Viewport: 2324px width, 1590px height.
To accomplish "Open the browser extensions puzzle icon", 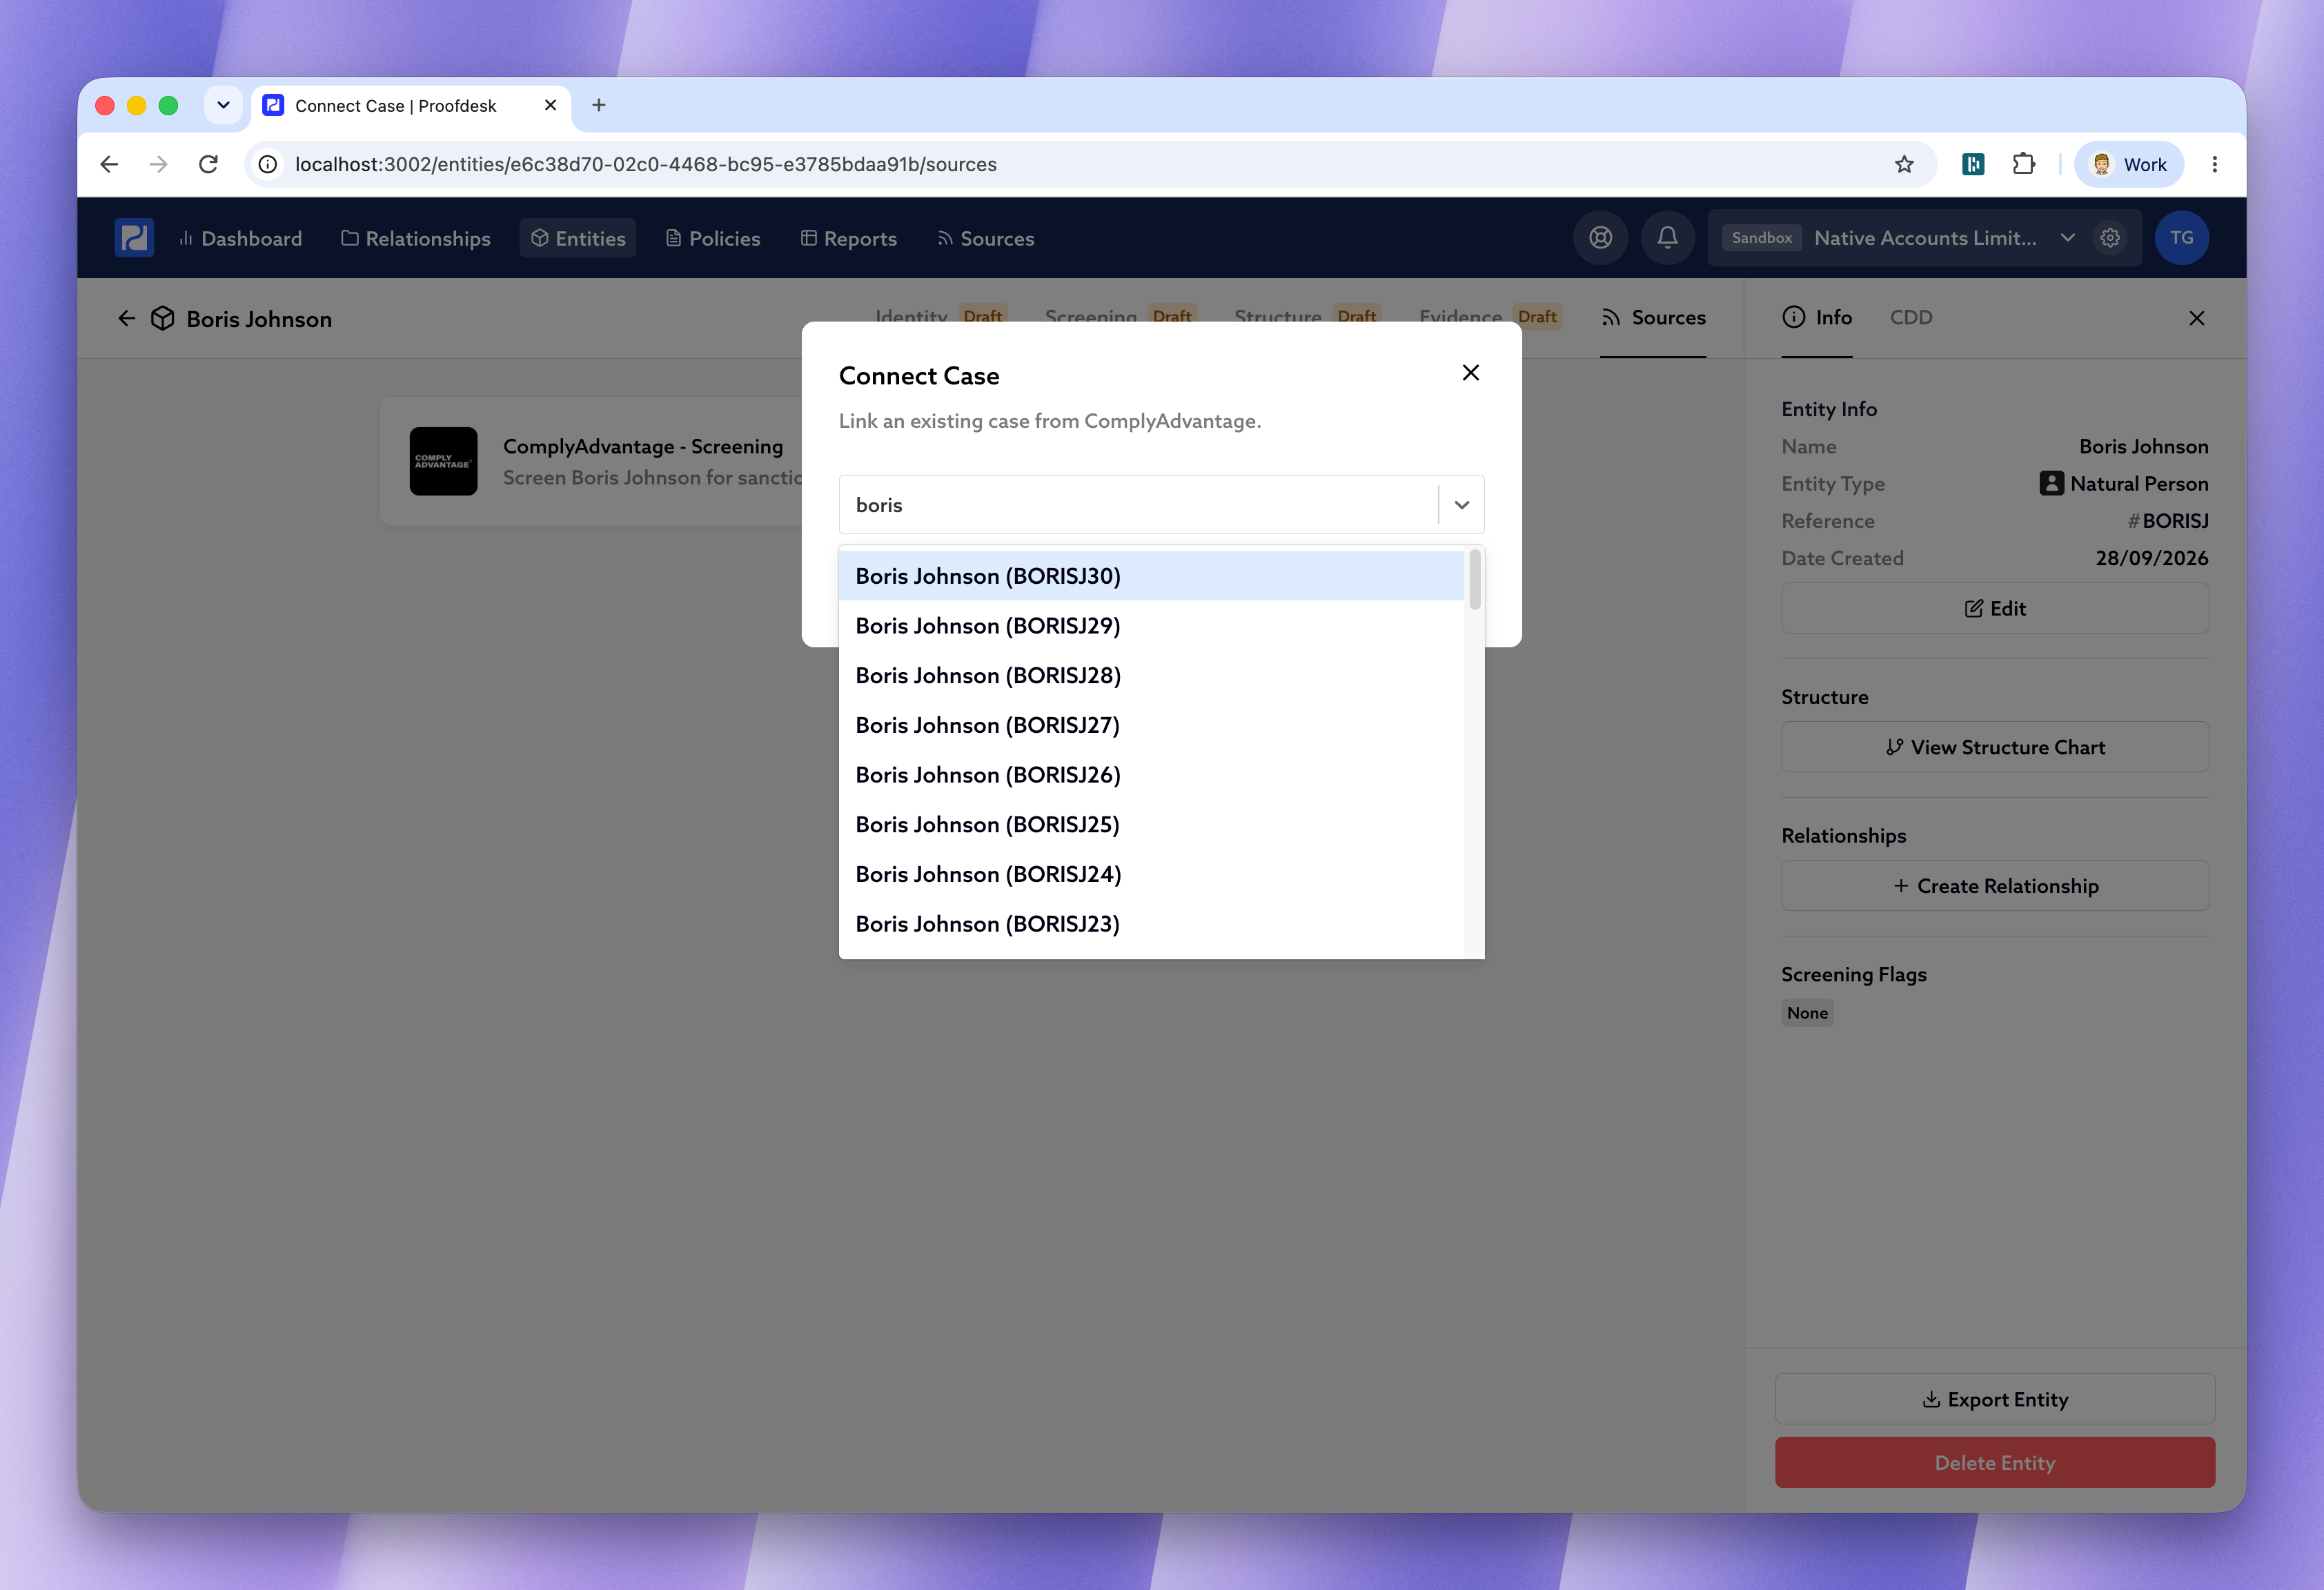I will click(2023, 164).
